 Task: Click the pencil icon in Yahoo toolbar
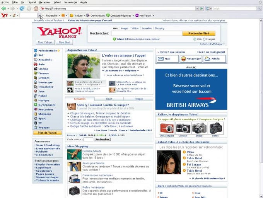point(14,15)
